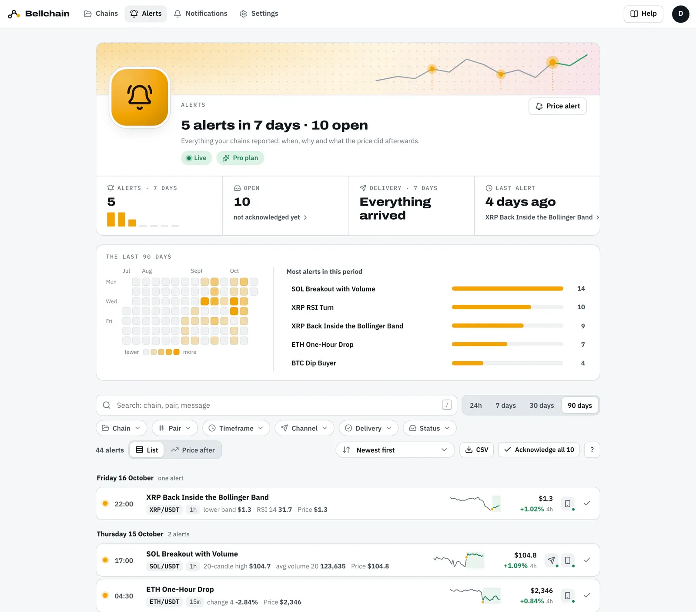Select the 30 days time range
This screenshot has width=696, height=612.
542,406
